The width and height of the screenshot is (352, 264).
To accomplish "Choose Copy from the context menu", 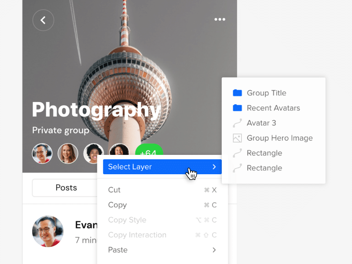I will 162,205.
